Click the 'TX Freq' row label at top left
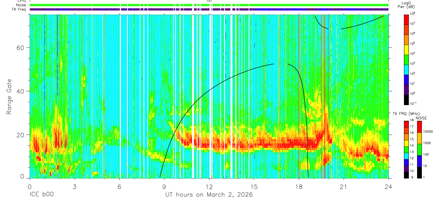This screenshot has width=437, height=202. point(19,9)
